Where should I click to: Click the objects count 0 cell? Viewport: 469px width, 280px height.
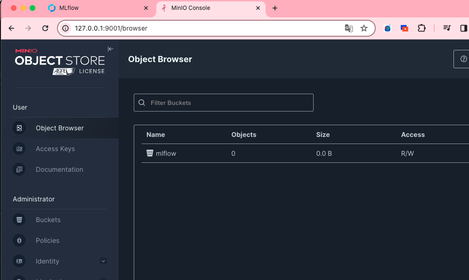(233, 153)
